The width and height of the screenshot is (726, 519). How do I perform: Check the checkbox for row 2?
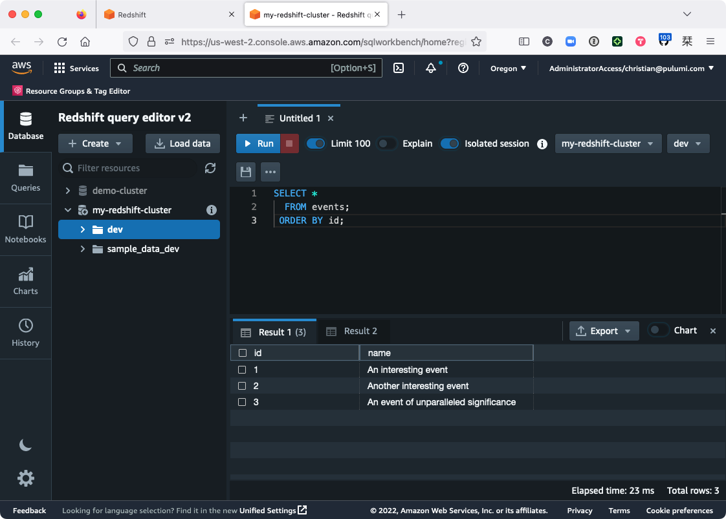click(242, 386)
